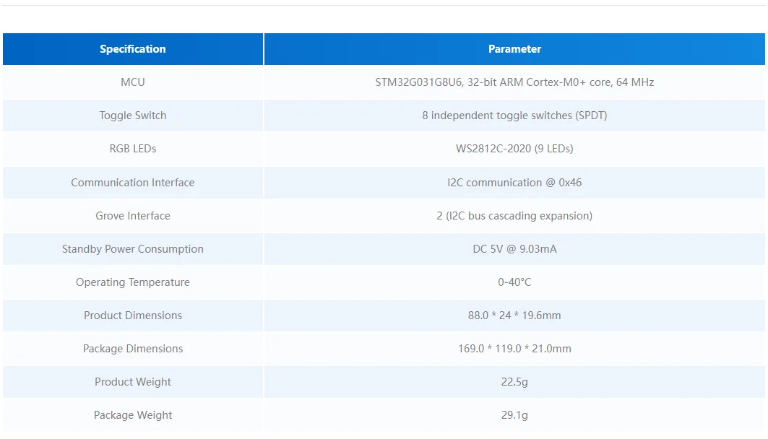The width and height of the screenshot is (768, 439).
Task: Select the MCU label cell
Action: click(x=133, y=82)
